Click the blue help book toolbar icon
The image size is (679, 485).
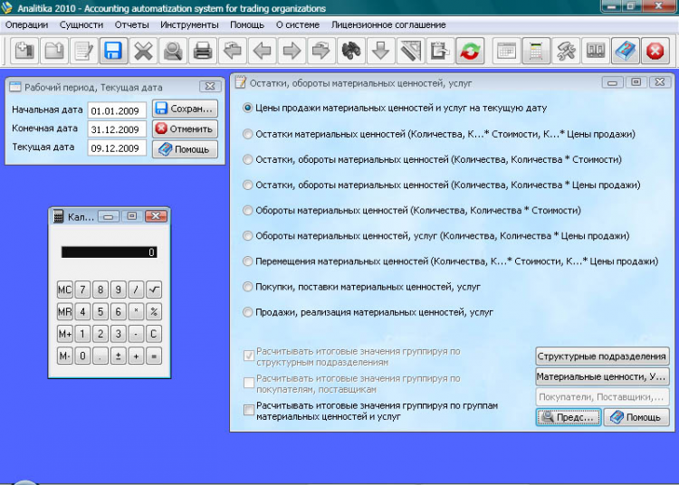pyautogui.click(x=625, y=51)
